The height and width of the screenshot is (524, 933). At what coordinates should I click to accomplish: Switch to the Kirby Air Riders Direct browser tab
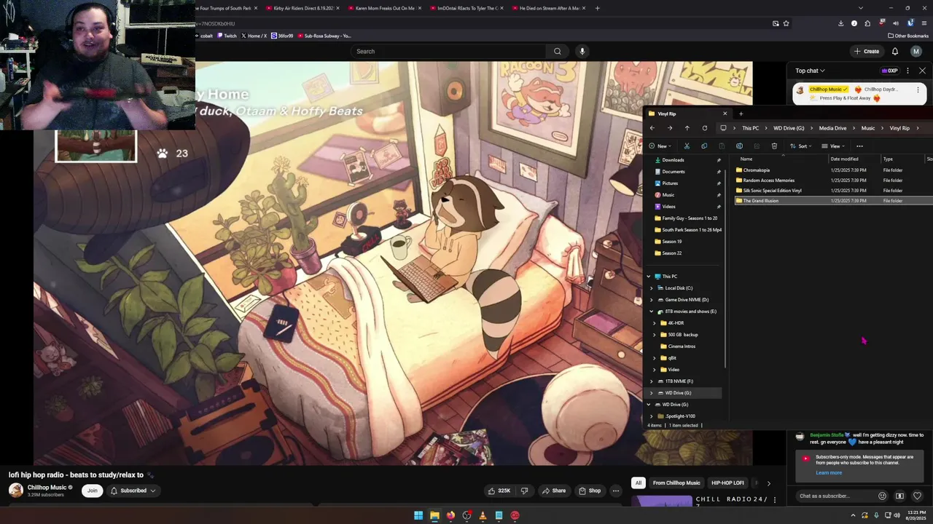(301, 8)
